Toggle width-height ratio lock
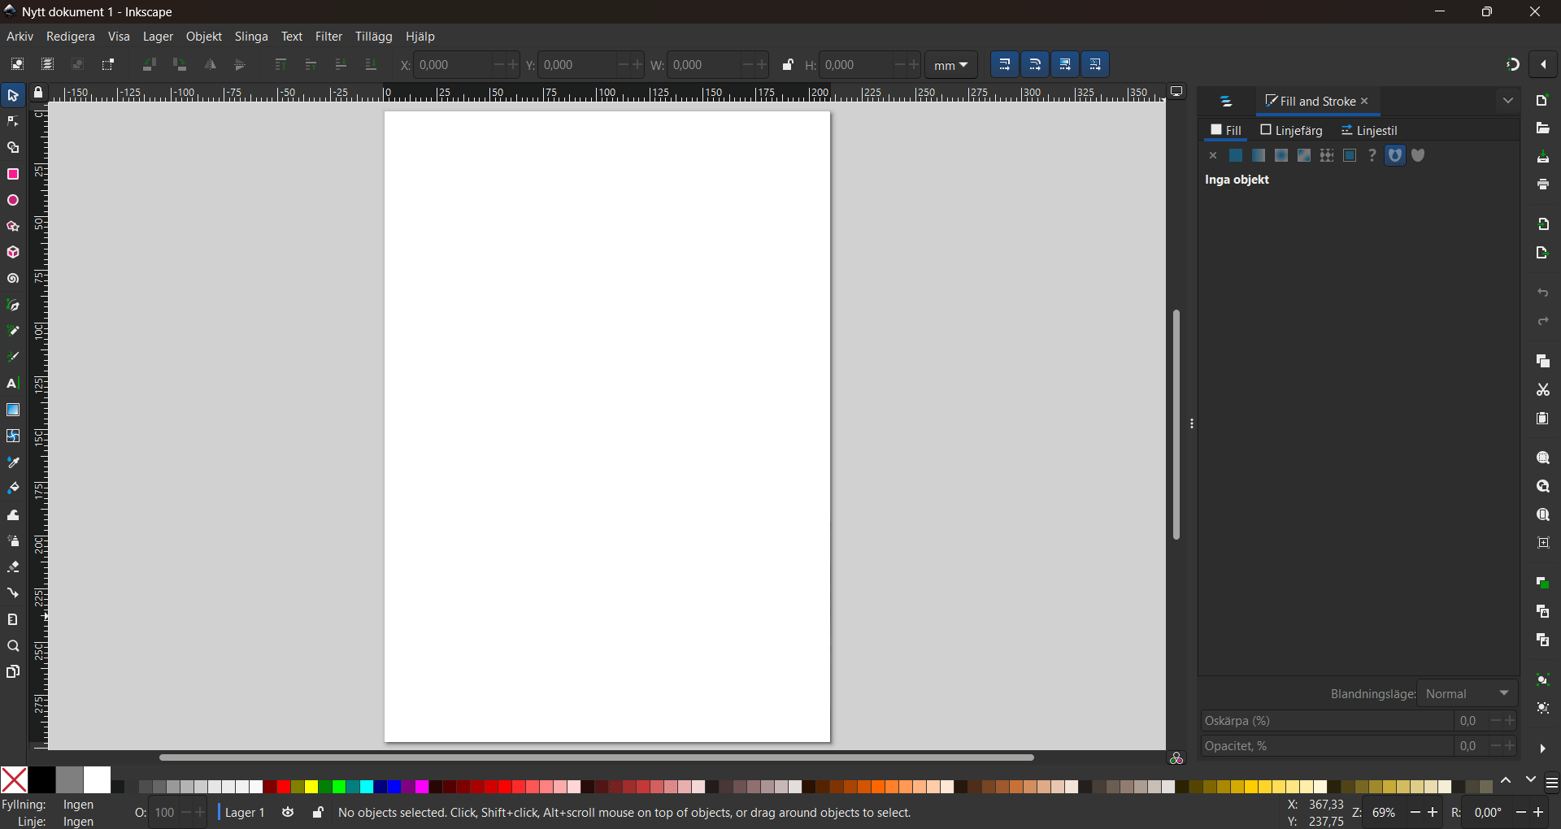 click(x=788, y=65)
